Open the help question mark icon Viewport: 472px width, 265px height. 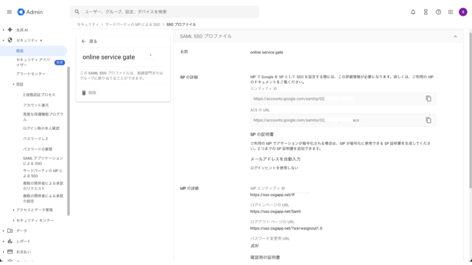[x=438, y=12]
